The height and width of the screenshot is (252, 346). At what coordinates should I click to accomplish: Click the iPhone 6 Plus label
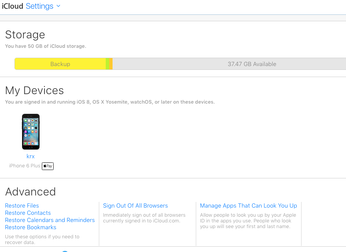click(24, 165)
